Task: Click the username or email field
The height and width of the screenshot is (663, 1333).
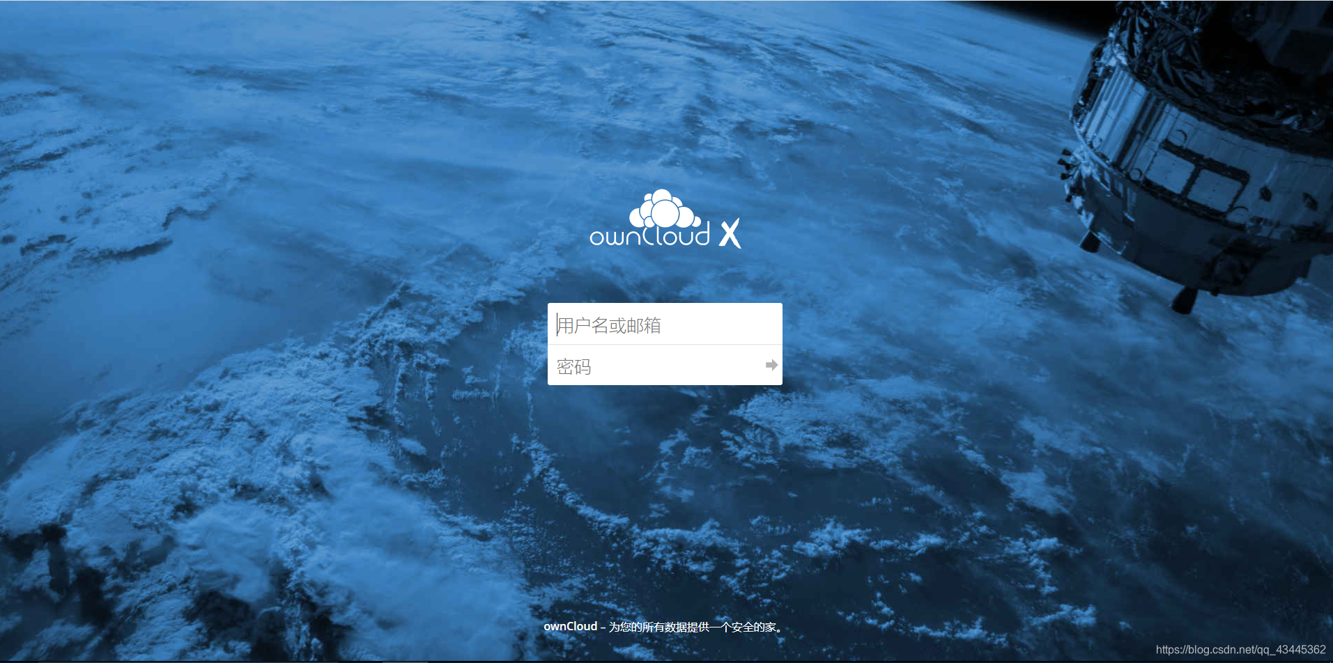Action: (665, 324)
